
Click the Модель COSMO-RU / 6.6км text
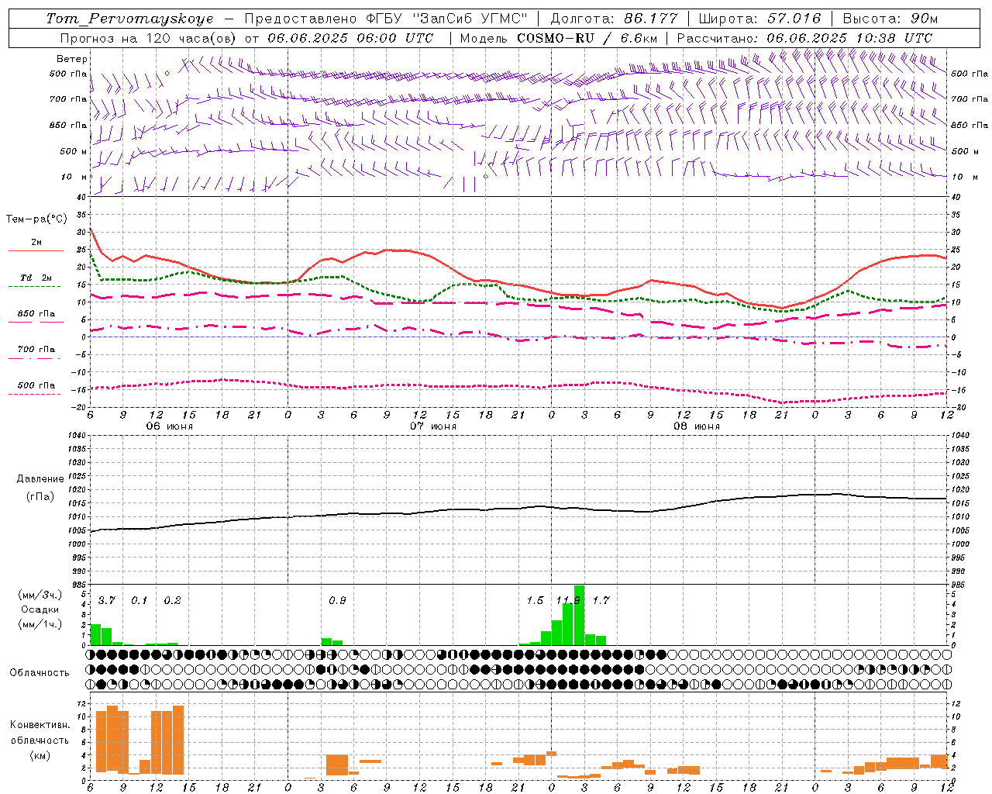(x=558, y=37)
